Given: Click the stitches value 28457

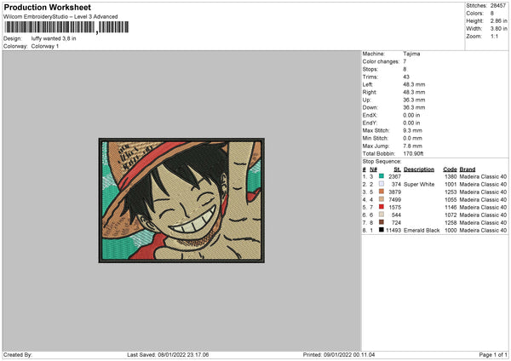Looking at the screenshot, I should pos(498,6).
